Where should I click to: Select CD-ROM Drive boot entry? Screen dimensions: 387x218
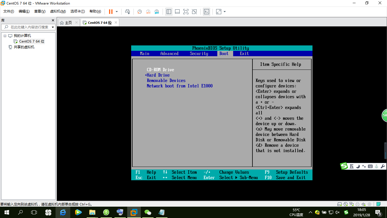click(x=160, y=70)
